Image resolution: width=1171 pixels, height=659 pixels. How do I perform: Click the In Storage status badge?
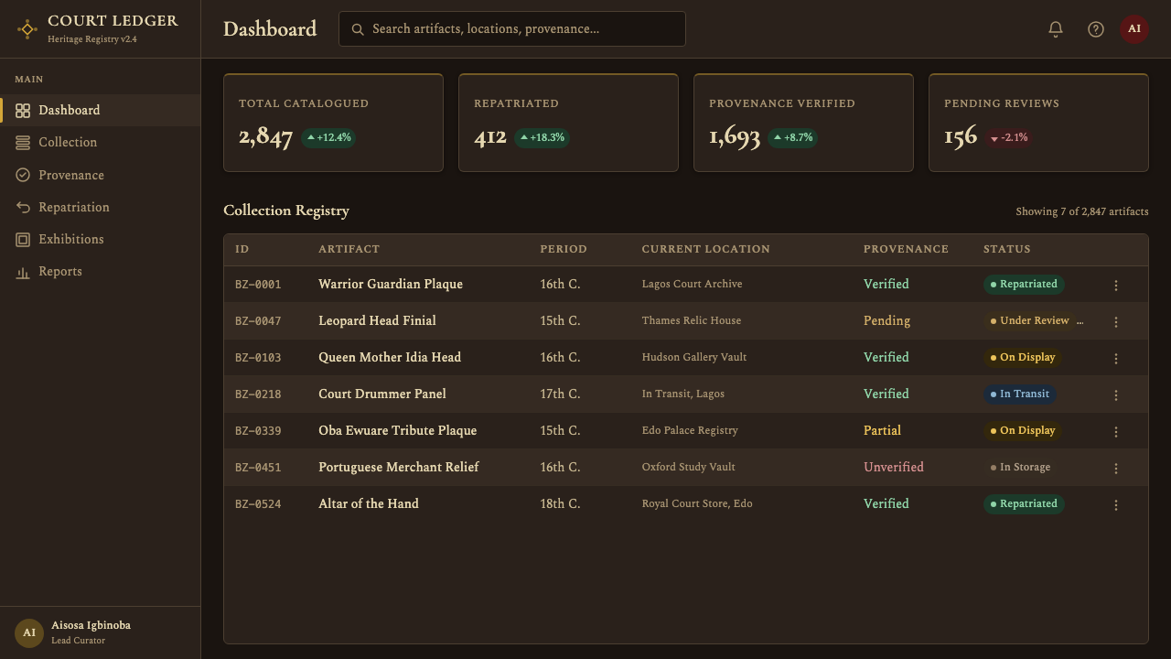(1020, 468)
